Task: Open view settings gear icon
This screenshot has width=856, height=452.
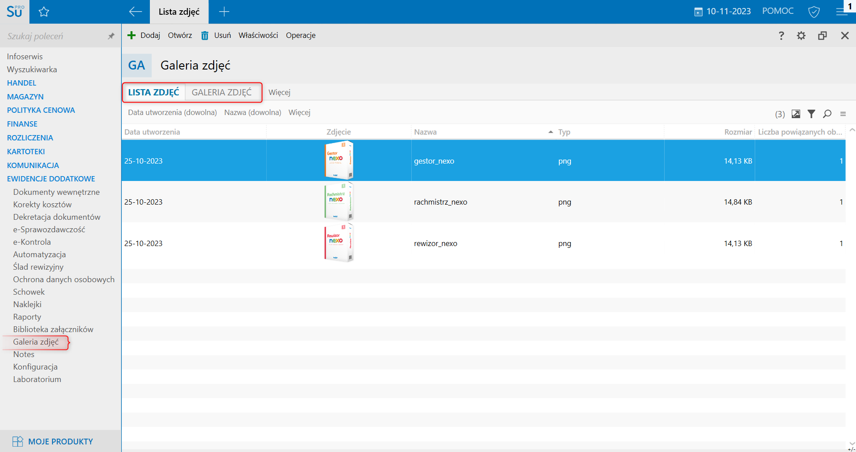Action: 801,36
